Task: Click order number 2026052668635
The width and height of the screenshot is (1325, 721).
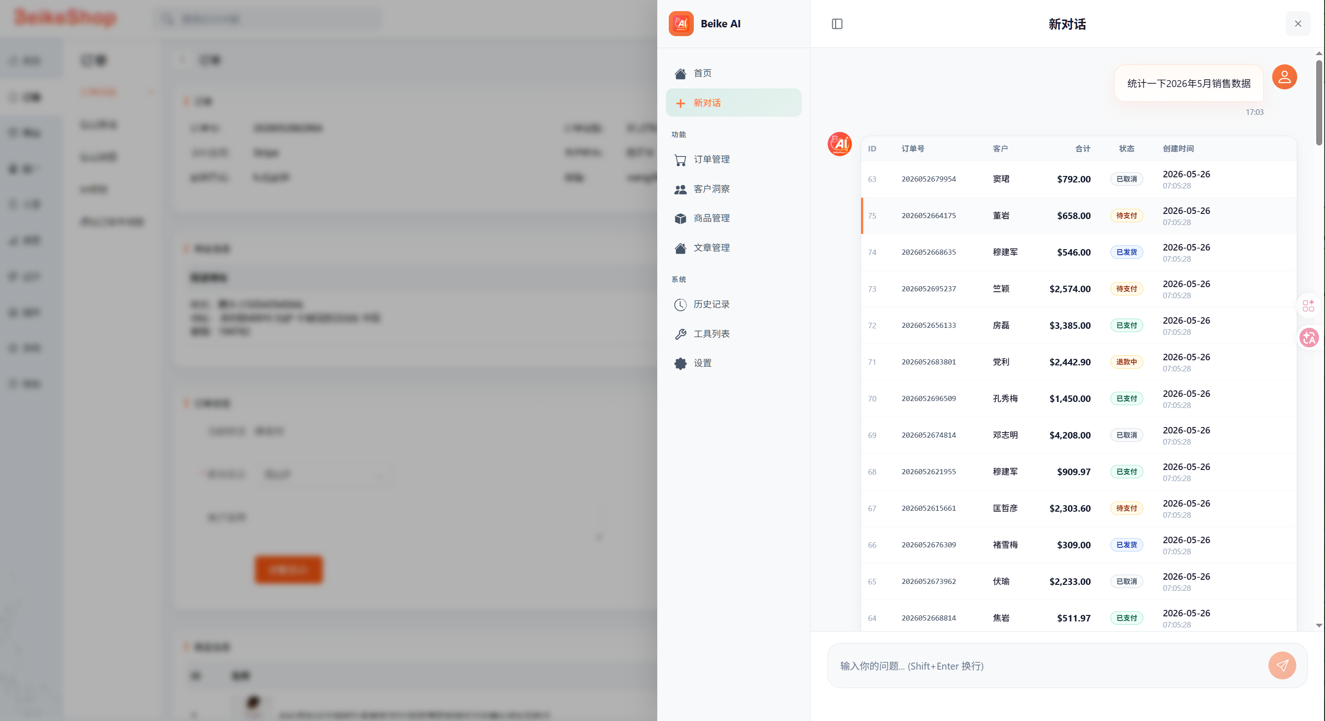Action: [x=928, y=252]
